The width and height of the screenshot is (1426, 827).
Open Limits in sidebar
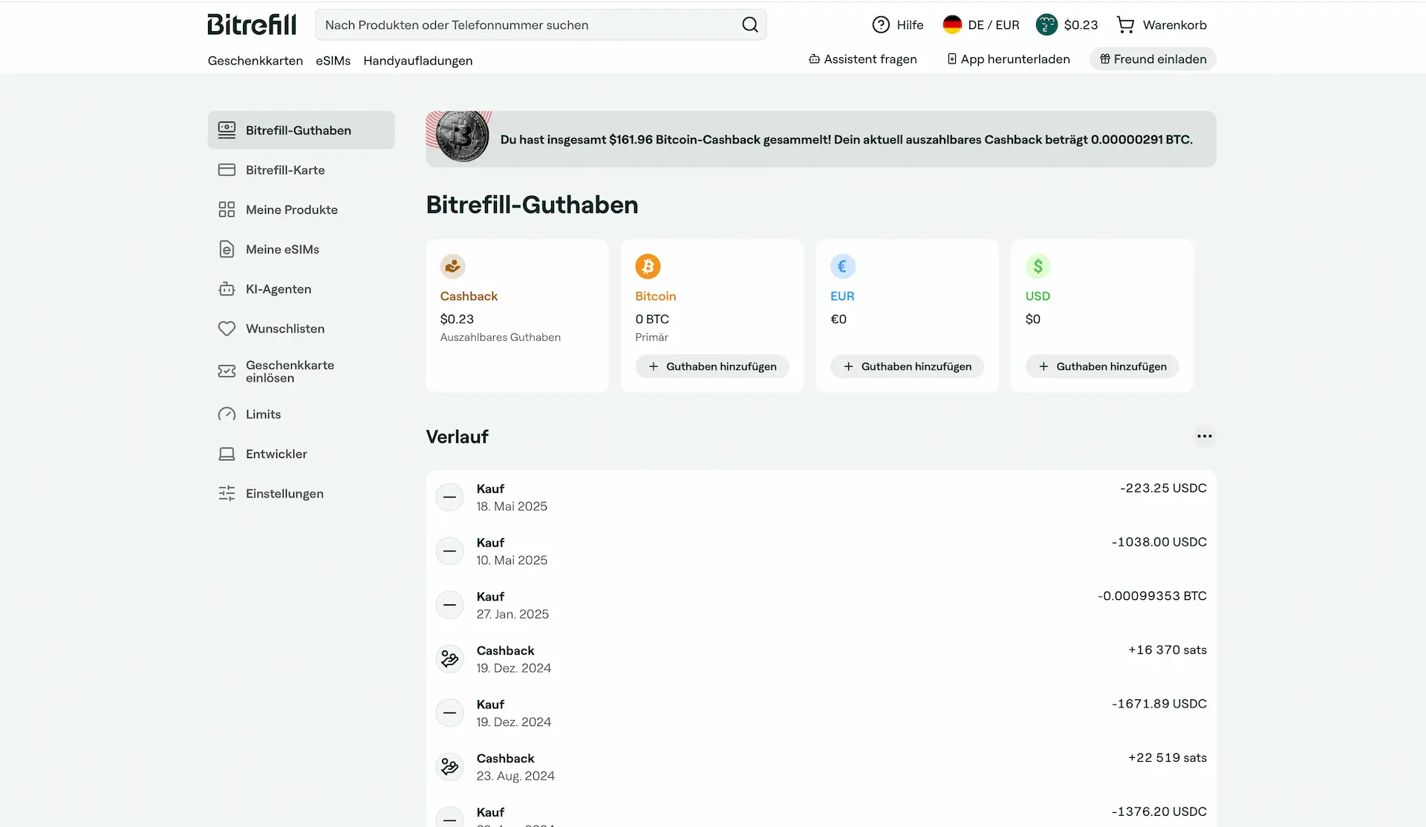click(301, 414)
